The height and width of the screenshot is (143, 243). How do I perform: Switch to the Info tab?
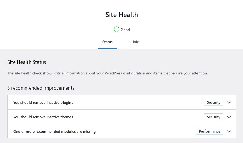click(x=136, y=42)
